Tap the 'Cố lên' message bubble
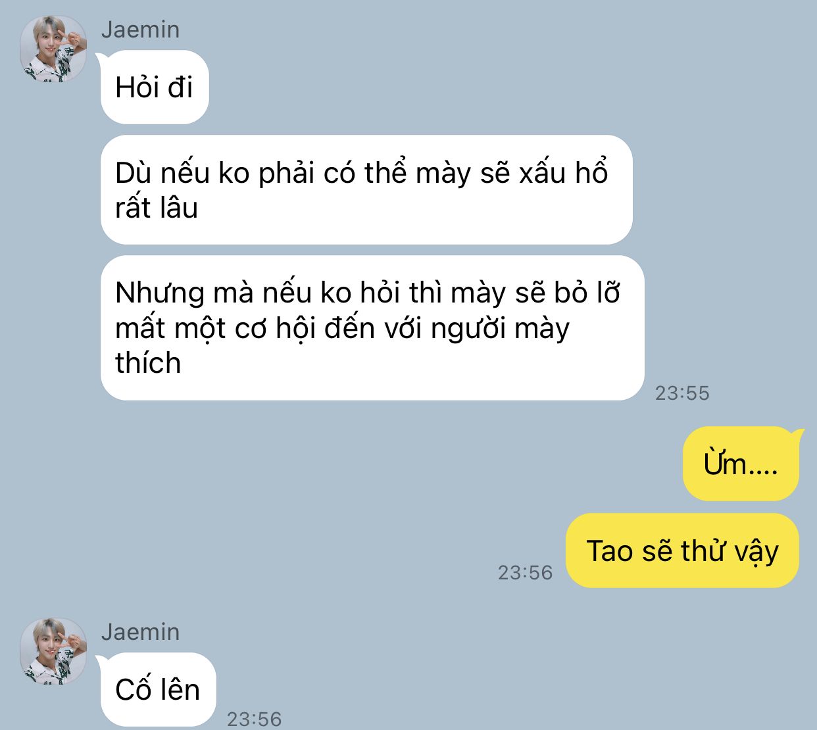The image size is (817, 730). tap(158, 689)
